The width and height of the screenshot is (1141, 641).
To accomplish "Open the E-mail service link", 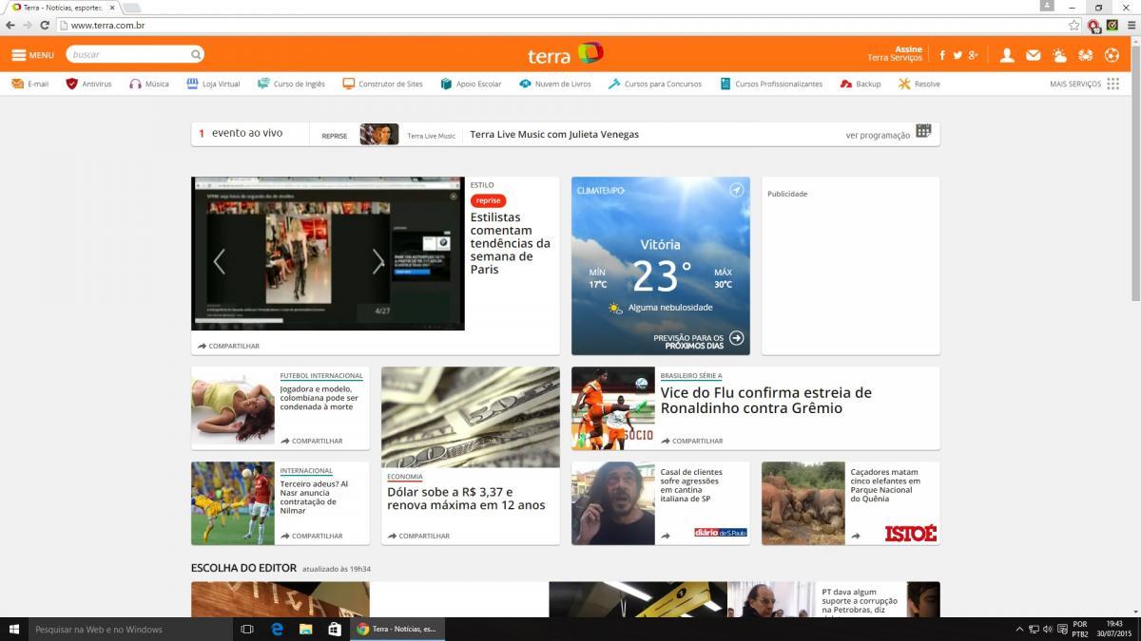I will 30,84.
